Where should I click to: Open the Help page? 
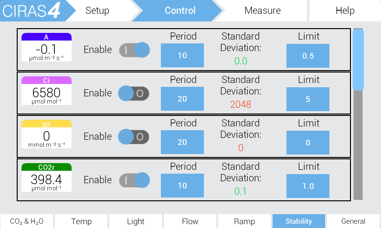pos(345,10)
